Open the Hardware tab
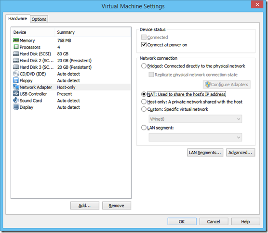 (18, 18)
